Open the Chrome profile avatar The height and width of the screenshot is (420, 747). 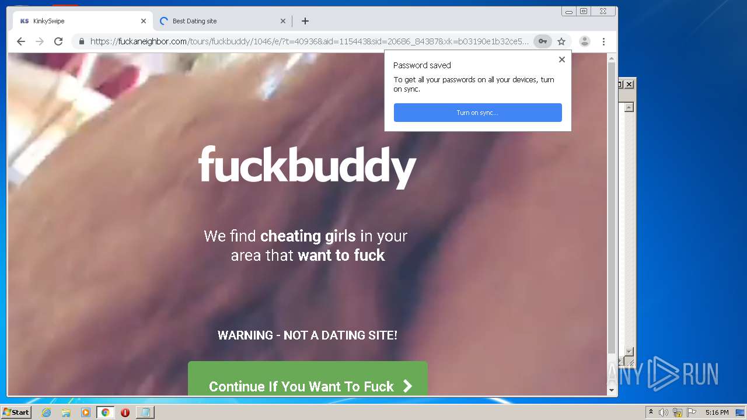click(x=584, y=41)
